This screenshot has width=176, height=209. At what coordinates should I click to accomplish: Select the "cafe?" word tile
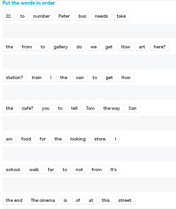point(28,108)
